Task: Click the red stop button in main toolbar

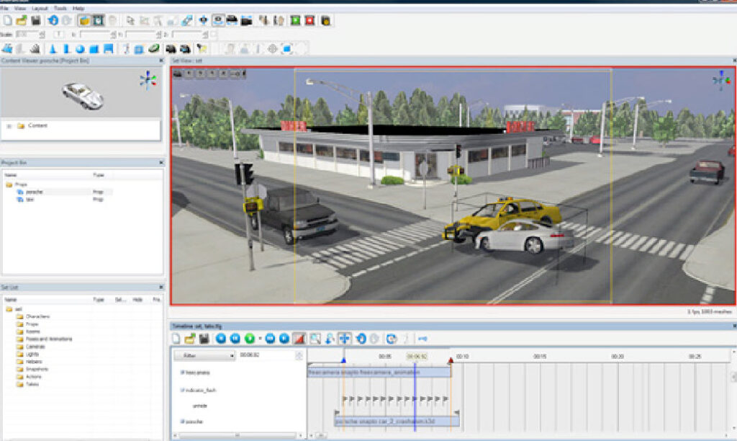Action: (x=309, y=20)
